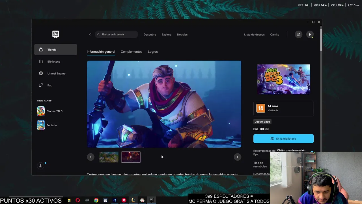Image resolution: width=362 pixels, height=204 pixels.
Task: Open Opera browser from the taskbar
Action: coord(77,200)
